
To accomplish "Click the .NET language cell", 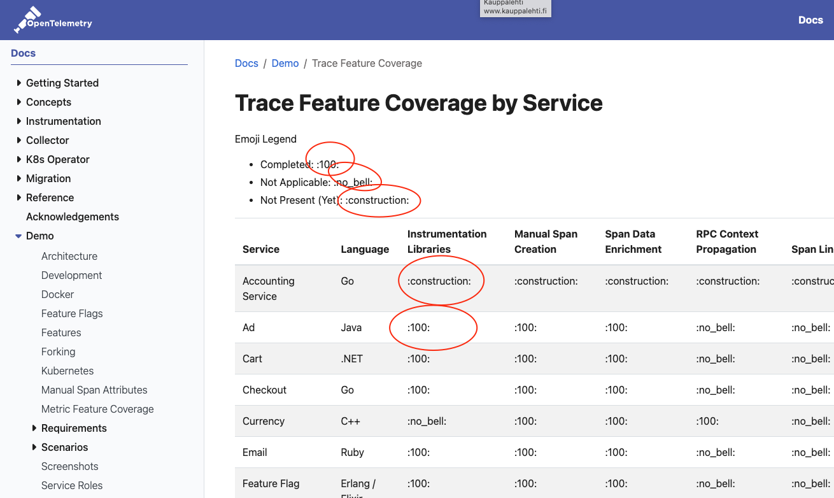I will coord(352,359).
